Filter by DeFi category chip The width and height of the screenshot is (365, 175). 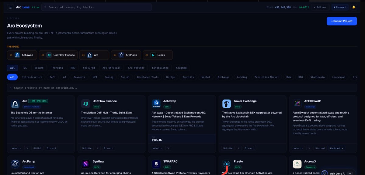click(53, 77)
